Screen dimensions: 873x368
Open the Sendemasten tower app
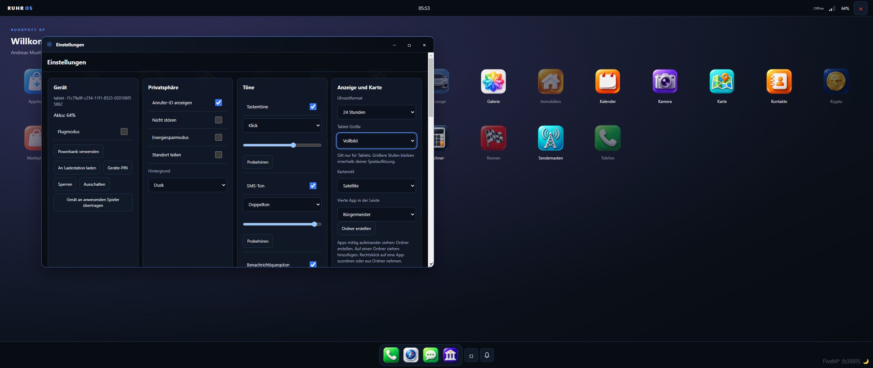click(550, 138)
